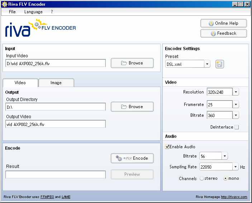Open the rivavx.com homepage link

tap(234, 197)
